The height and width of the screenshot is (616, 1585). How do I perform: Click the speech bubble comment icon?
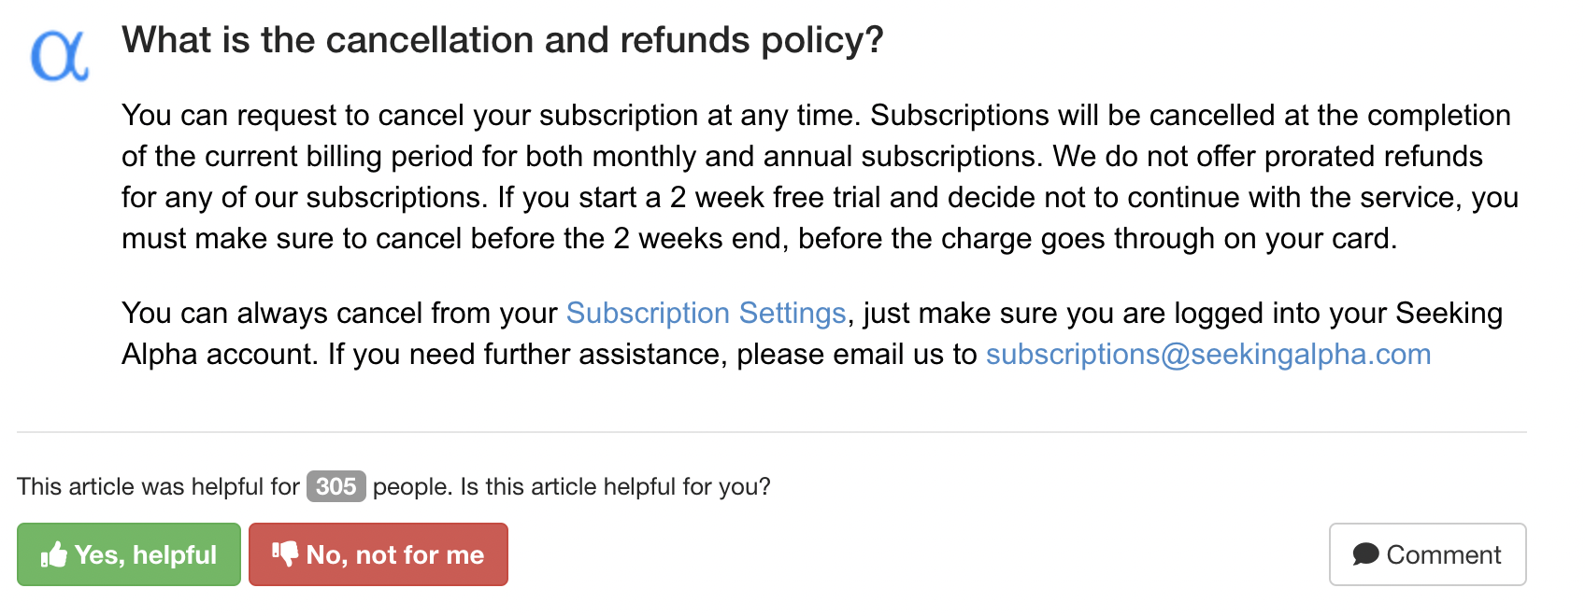pos(1365,554)
